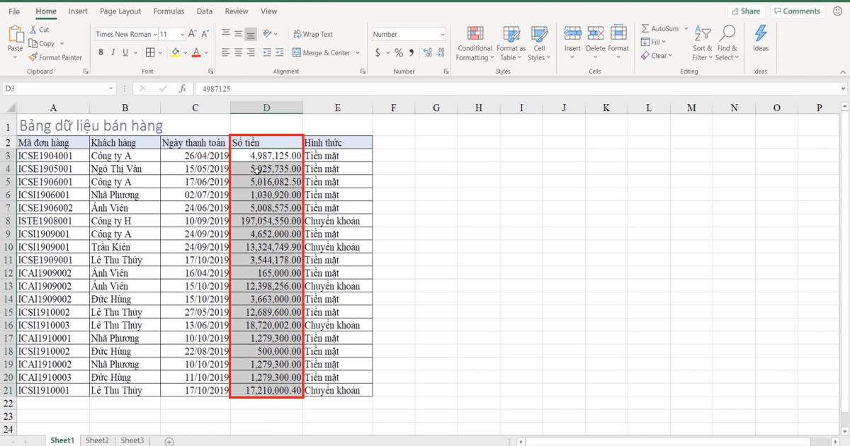The height and width of the screenshot is (446, 850).
Task: Click Increase Decimal icon
Action: tap(426, 52)
